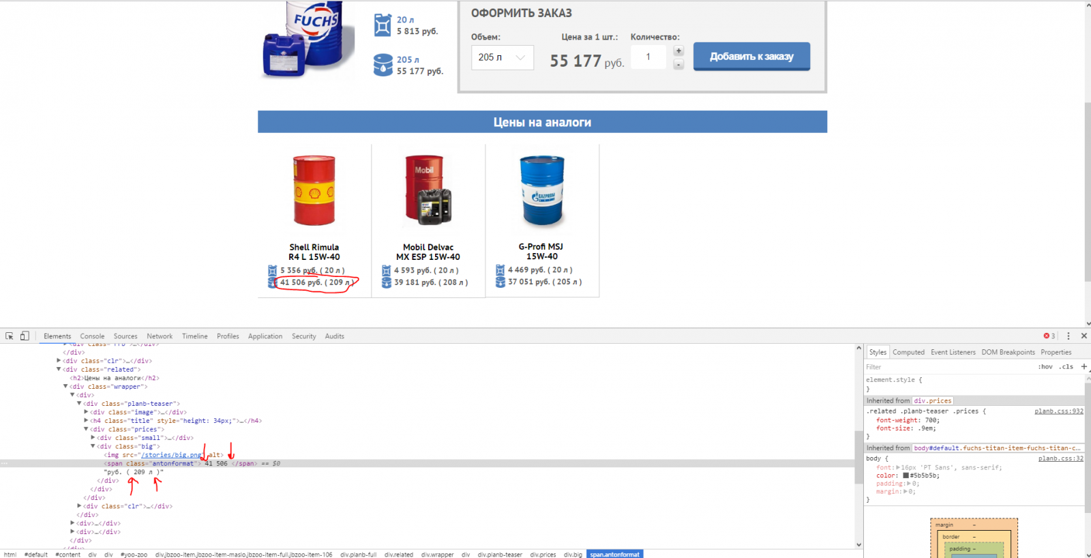Image resolution: width=1091 pixels, height=558 pixels.
Task: Click the 205 л barrel icon near FUCHS
Action: coord(383,65)
